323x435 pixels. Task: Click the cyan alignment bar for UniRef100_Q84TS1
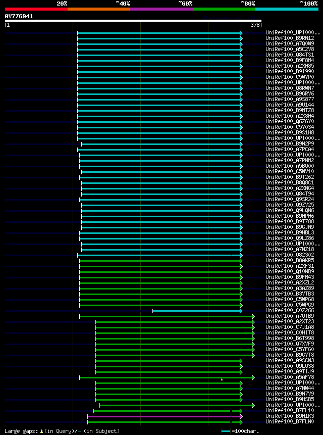coord(159,55)
